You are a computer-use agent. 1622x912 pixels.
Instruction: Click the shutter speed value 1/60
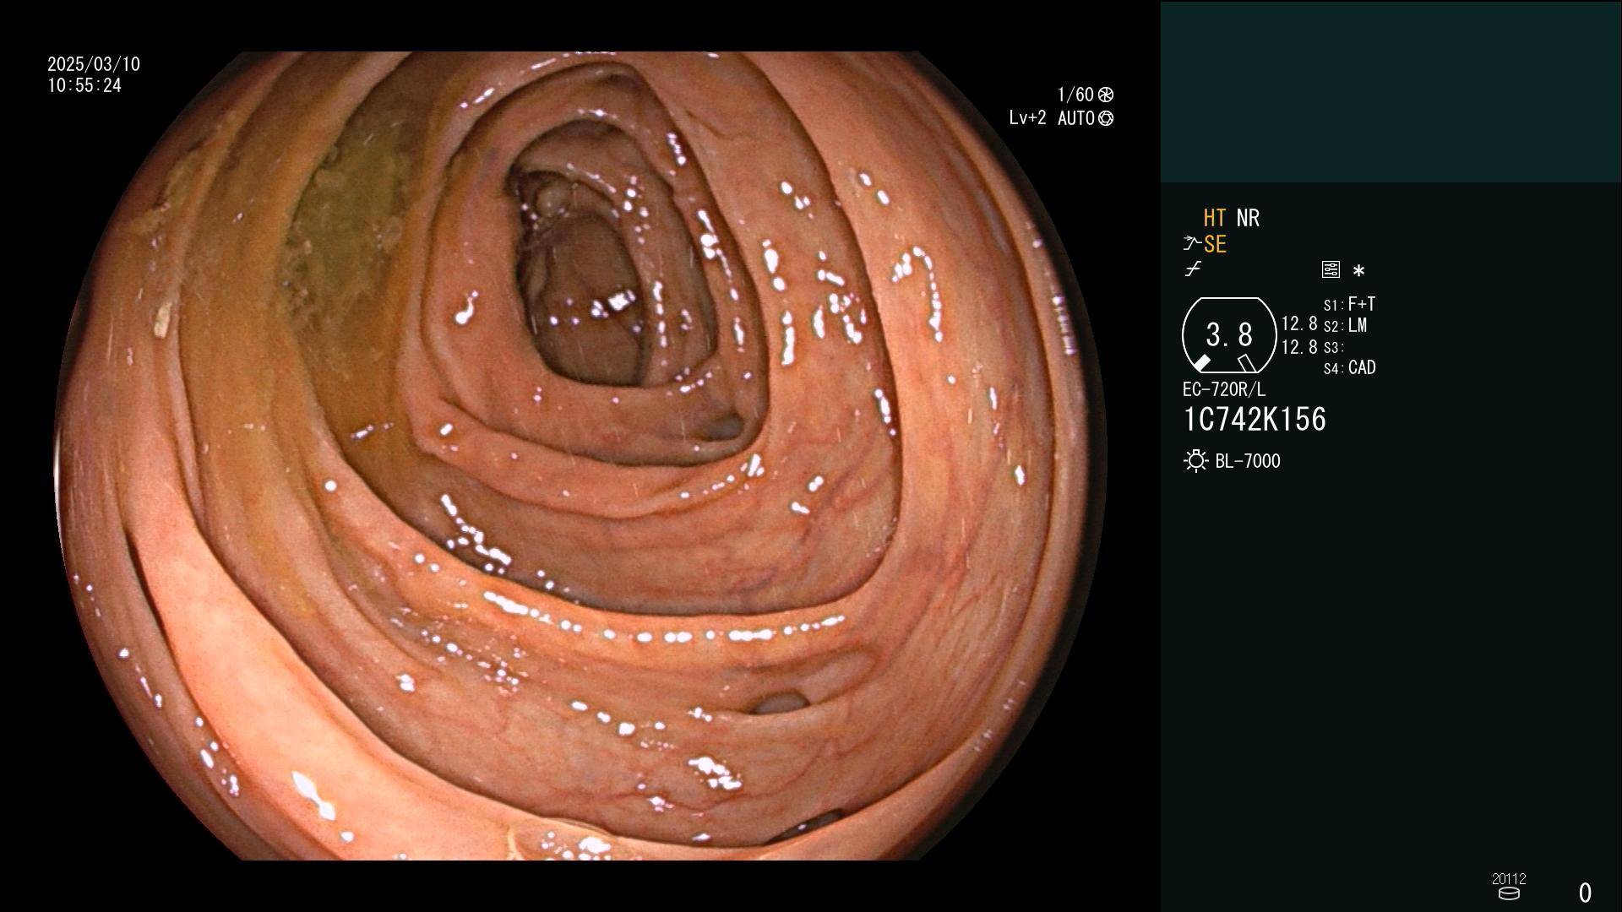coord(1075,95)
